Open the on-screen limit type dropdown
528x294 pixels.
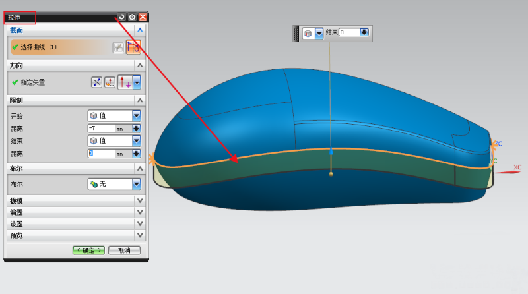coord(319,33)
